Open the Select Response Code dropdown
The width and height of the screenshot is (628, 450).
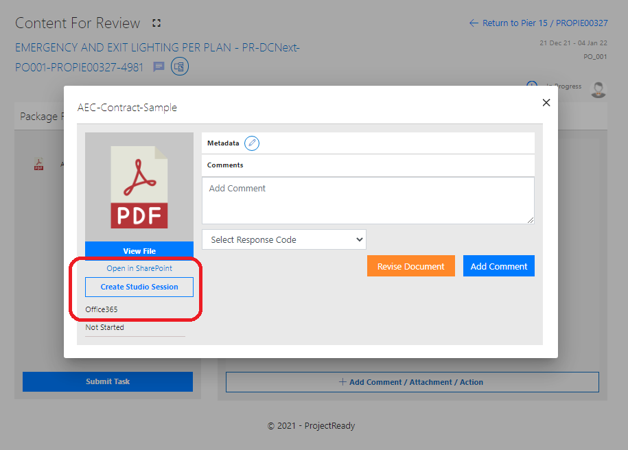click(x=284, y=240)
